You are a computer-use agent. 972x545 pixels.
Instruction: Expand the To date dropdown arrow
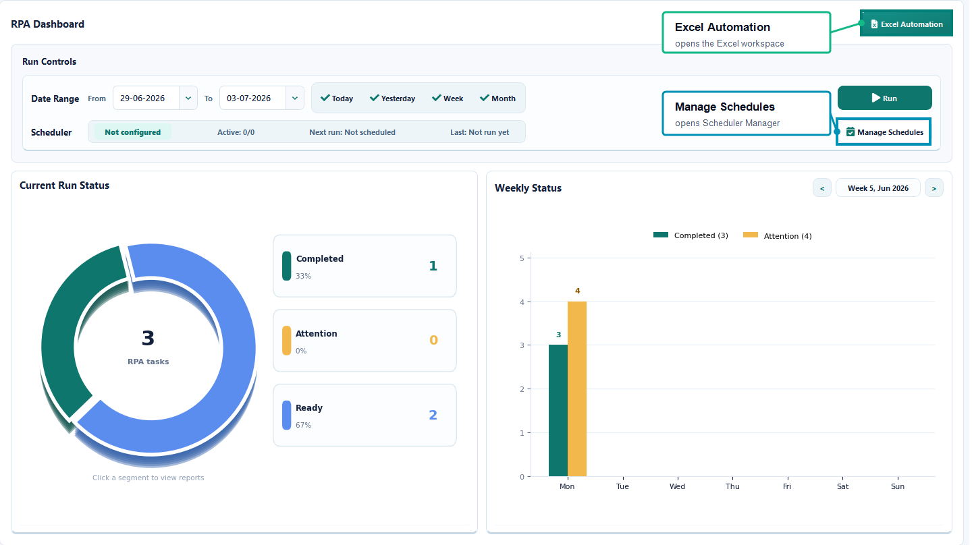tap(295, 98)
